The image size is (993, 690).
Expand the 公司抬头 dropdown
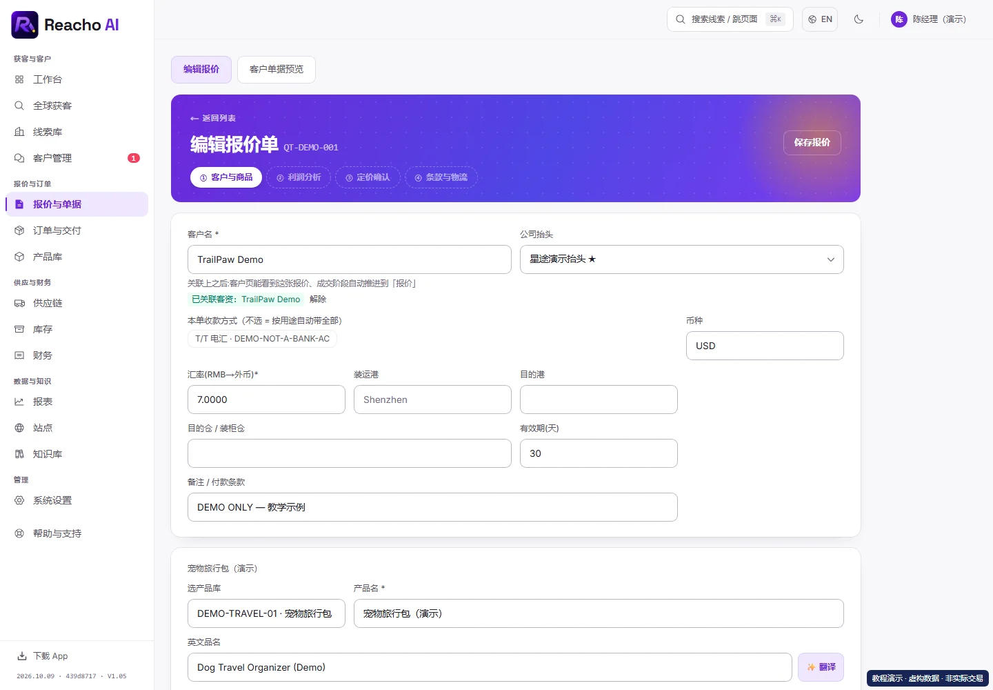(682, 259)
